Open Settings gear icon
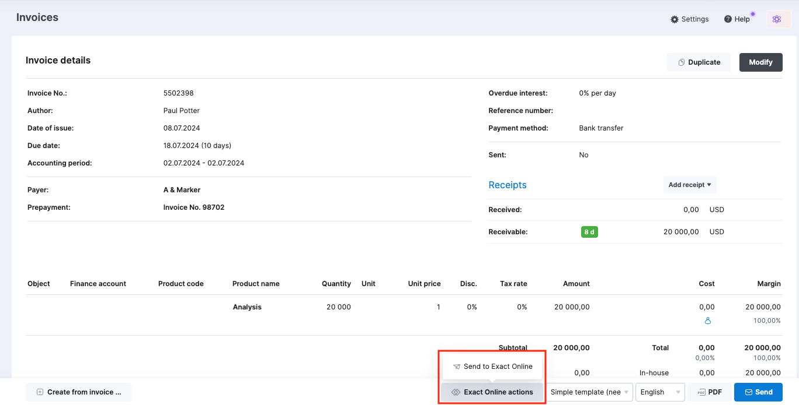Screen dimensions: 799x405 pyautogui.click(x=675, y=19)
